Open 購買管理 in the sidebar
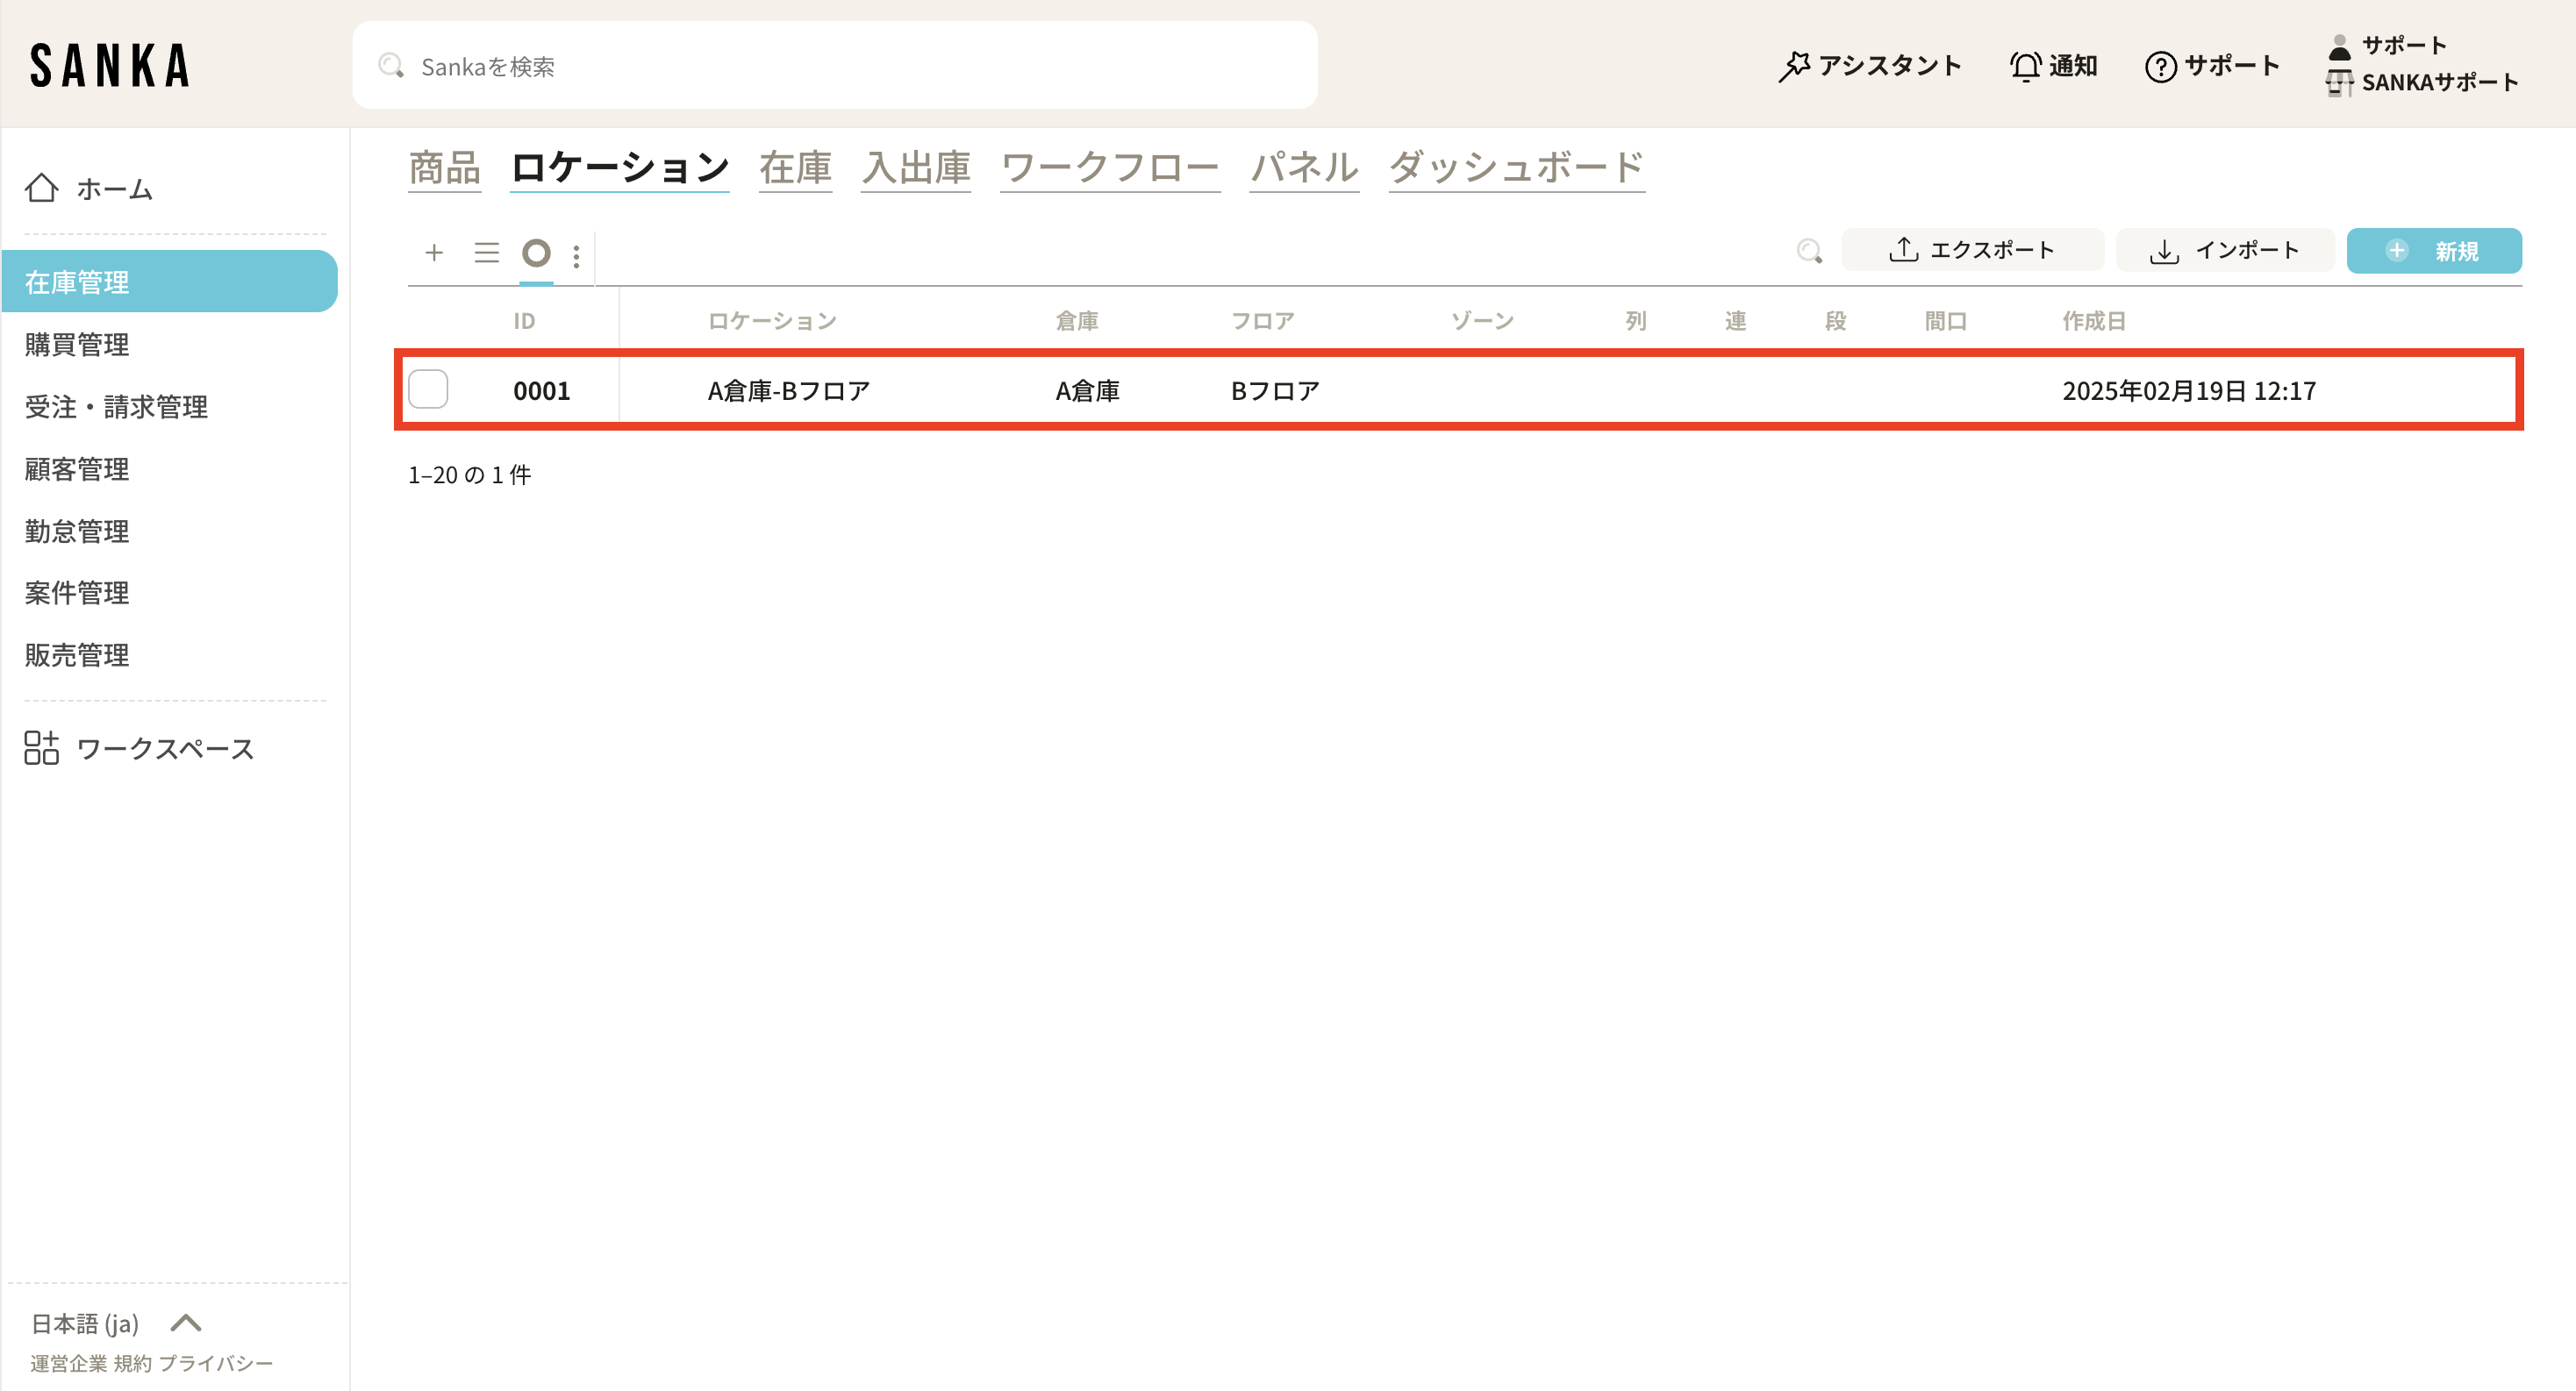The height and width of the screenshot is (1391, 2576). [x=77, y=345]
